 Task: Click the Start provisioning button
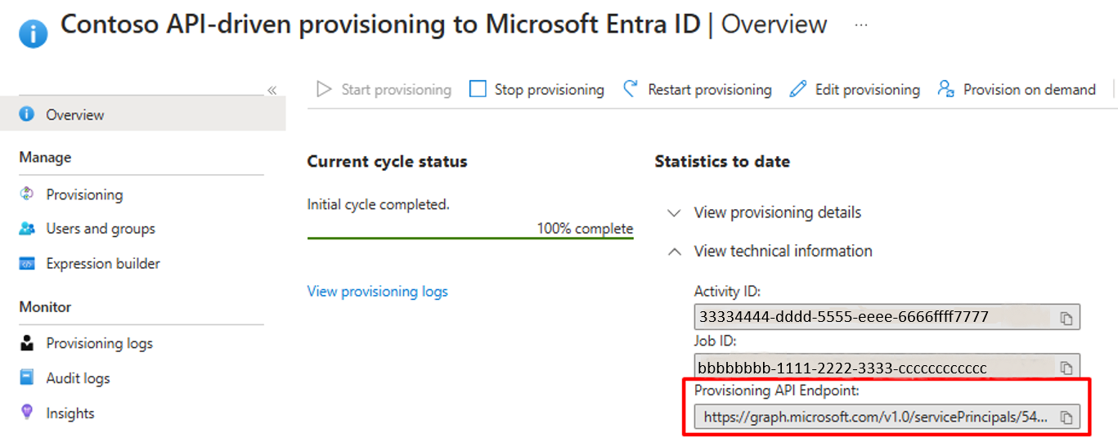384,89
